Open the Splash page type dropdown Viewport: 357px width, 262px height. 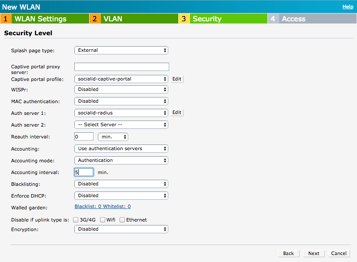tap(121, 50)
